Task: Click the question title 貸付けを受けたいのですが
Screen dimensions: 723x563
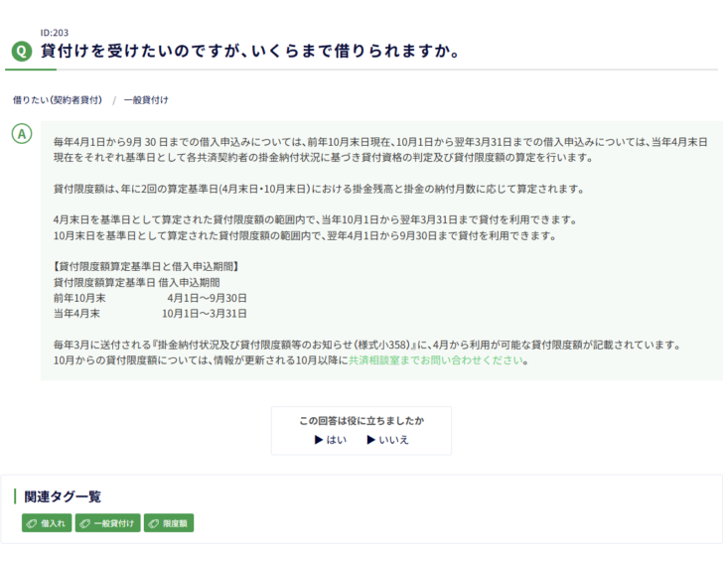Action: (x=250, y=51)
